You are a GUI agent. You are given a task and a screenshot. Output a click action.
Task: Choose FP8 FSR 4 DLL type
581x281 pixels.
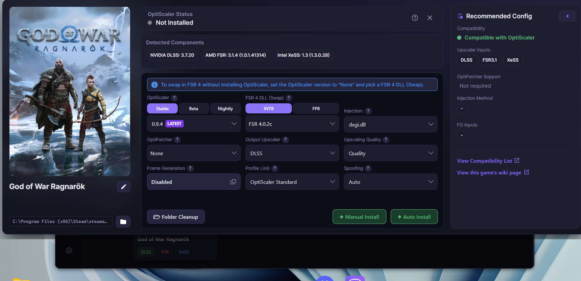click(316, 109)
